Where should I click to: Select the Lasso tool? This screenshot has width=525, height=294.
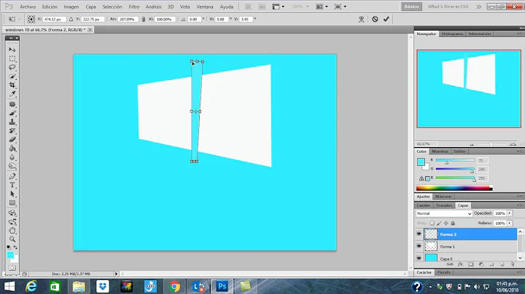pyautogui.click(x=12, y=67)
